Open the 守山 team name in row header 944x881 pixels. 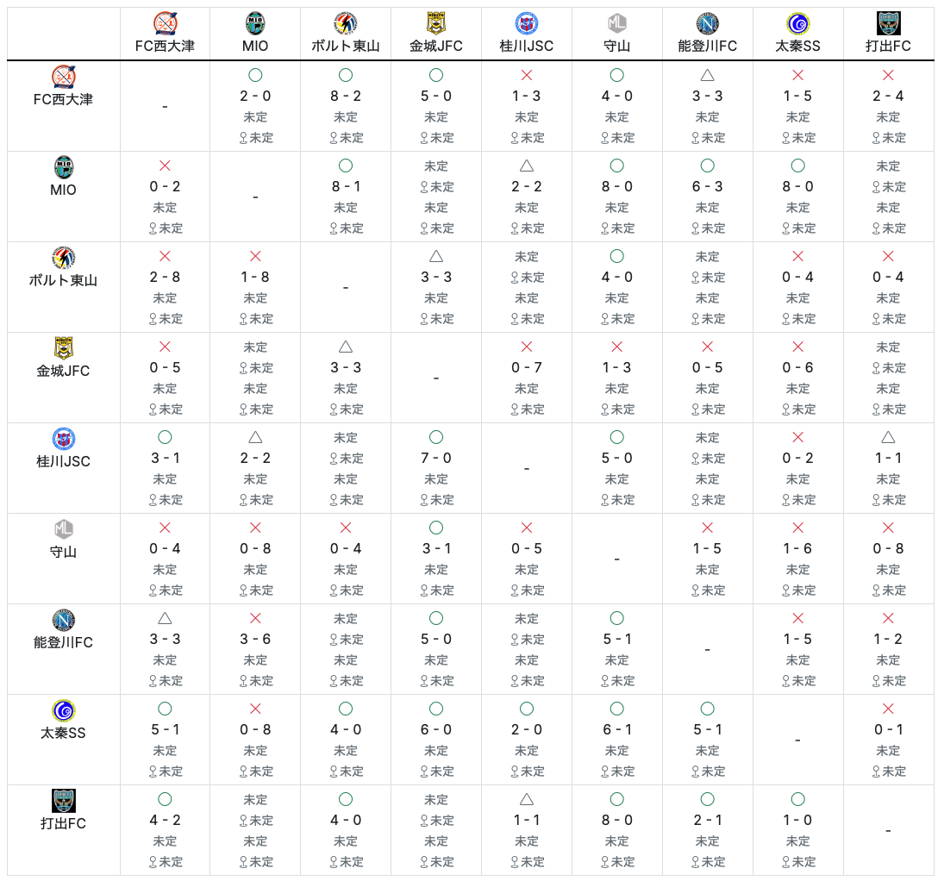tap(63, 552)
